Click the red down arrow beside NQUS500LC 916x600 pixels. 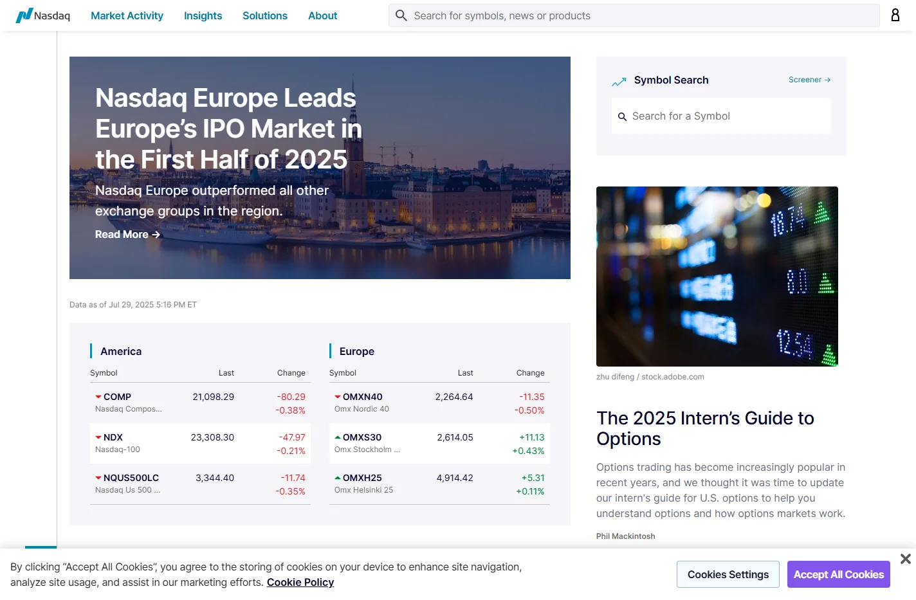tap(98, 478)
